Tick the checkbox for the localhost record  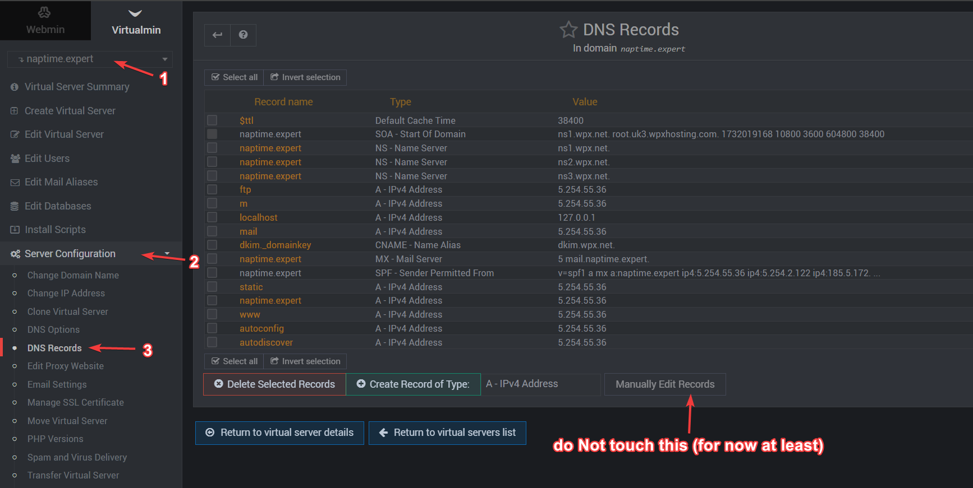point(212,217)
